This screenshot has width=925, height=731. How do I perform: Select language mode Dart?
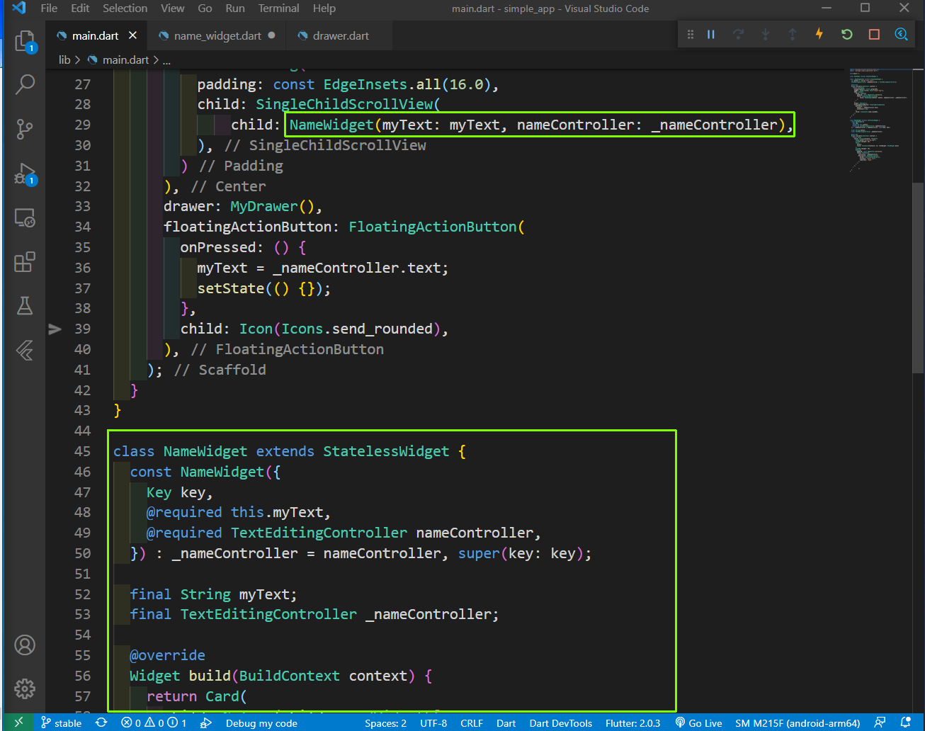(x=506, y=722)
